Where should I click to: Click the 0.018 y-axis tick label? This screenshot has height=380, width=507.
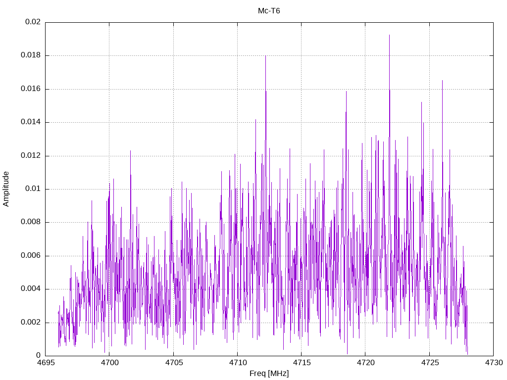tap(31, 55)
